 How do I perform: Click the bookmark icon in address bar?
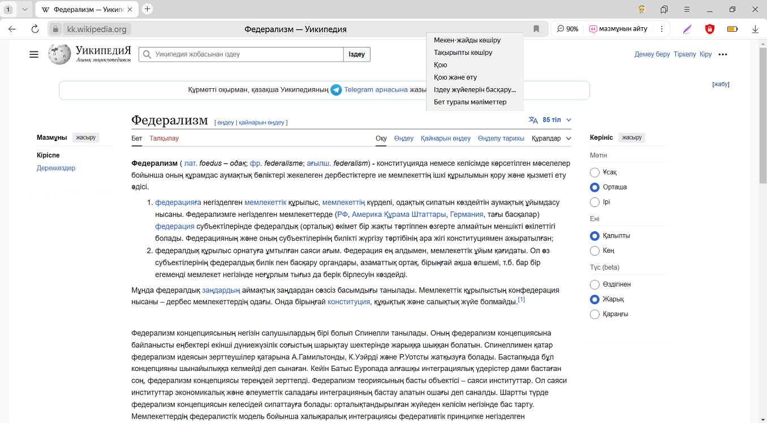(536, 29)
